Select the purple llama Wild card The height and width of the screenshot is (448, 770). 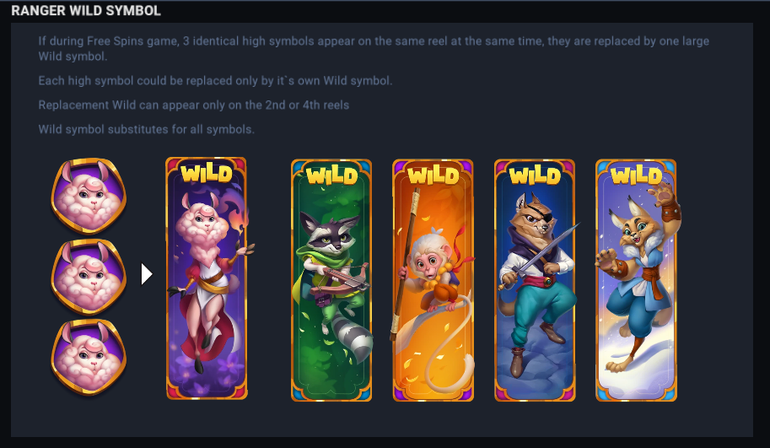(207, 278)
